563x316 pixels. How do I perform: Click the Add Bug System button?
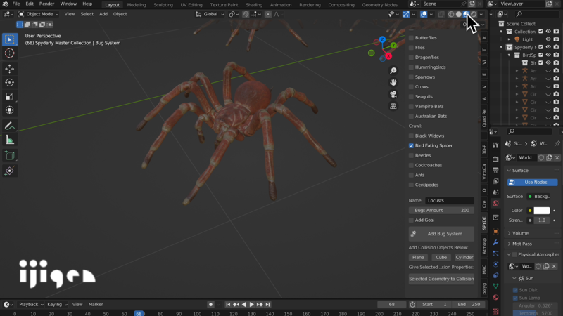coord(441,234)
